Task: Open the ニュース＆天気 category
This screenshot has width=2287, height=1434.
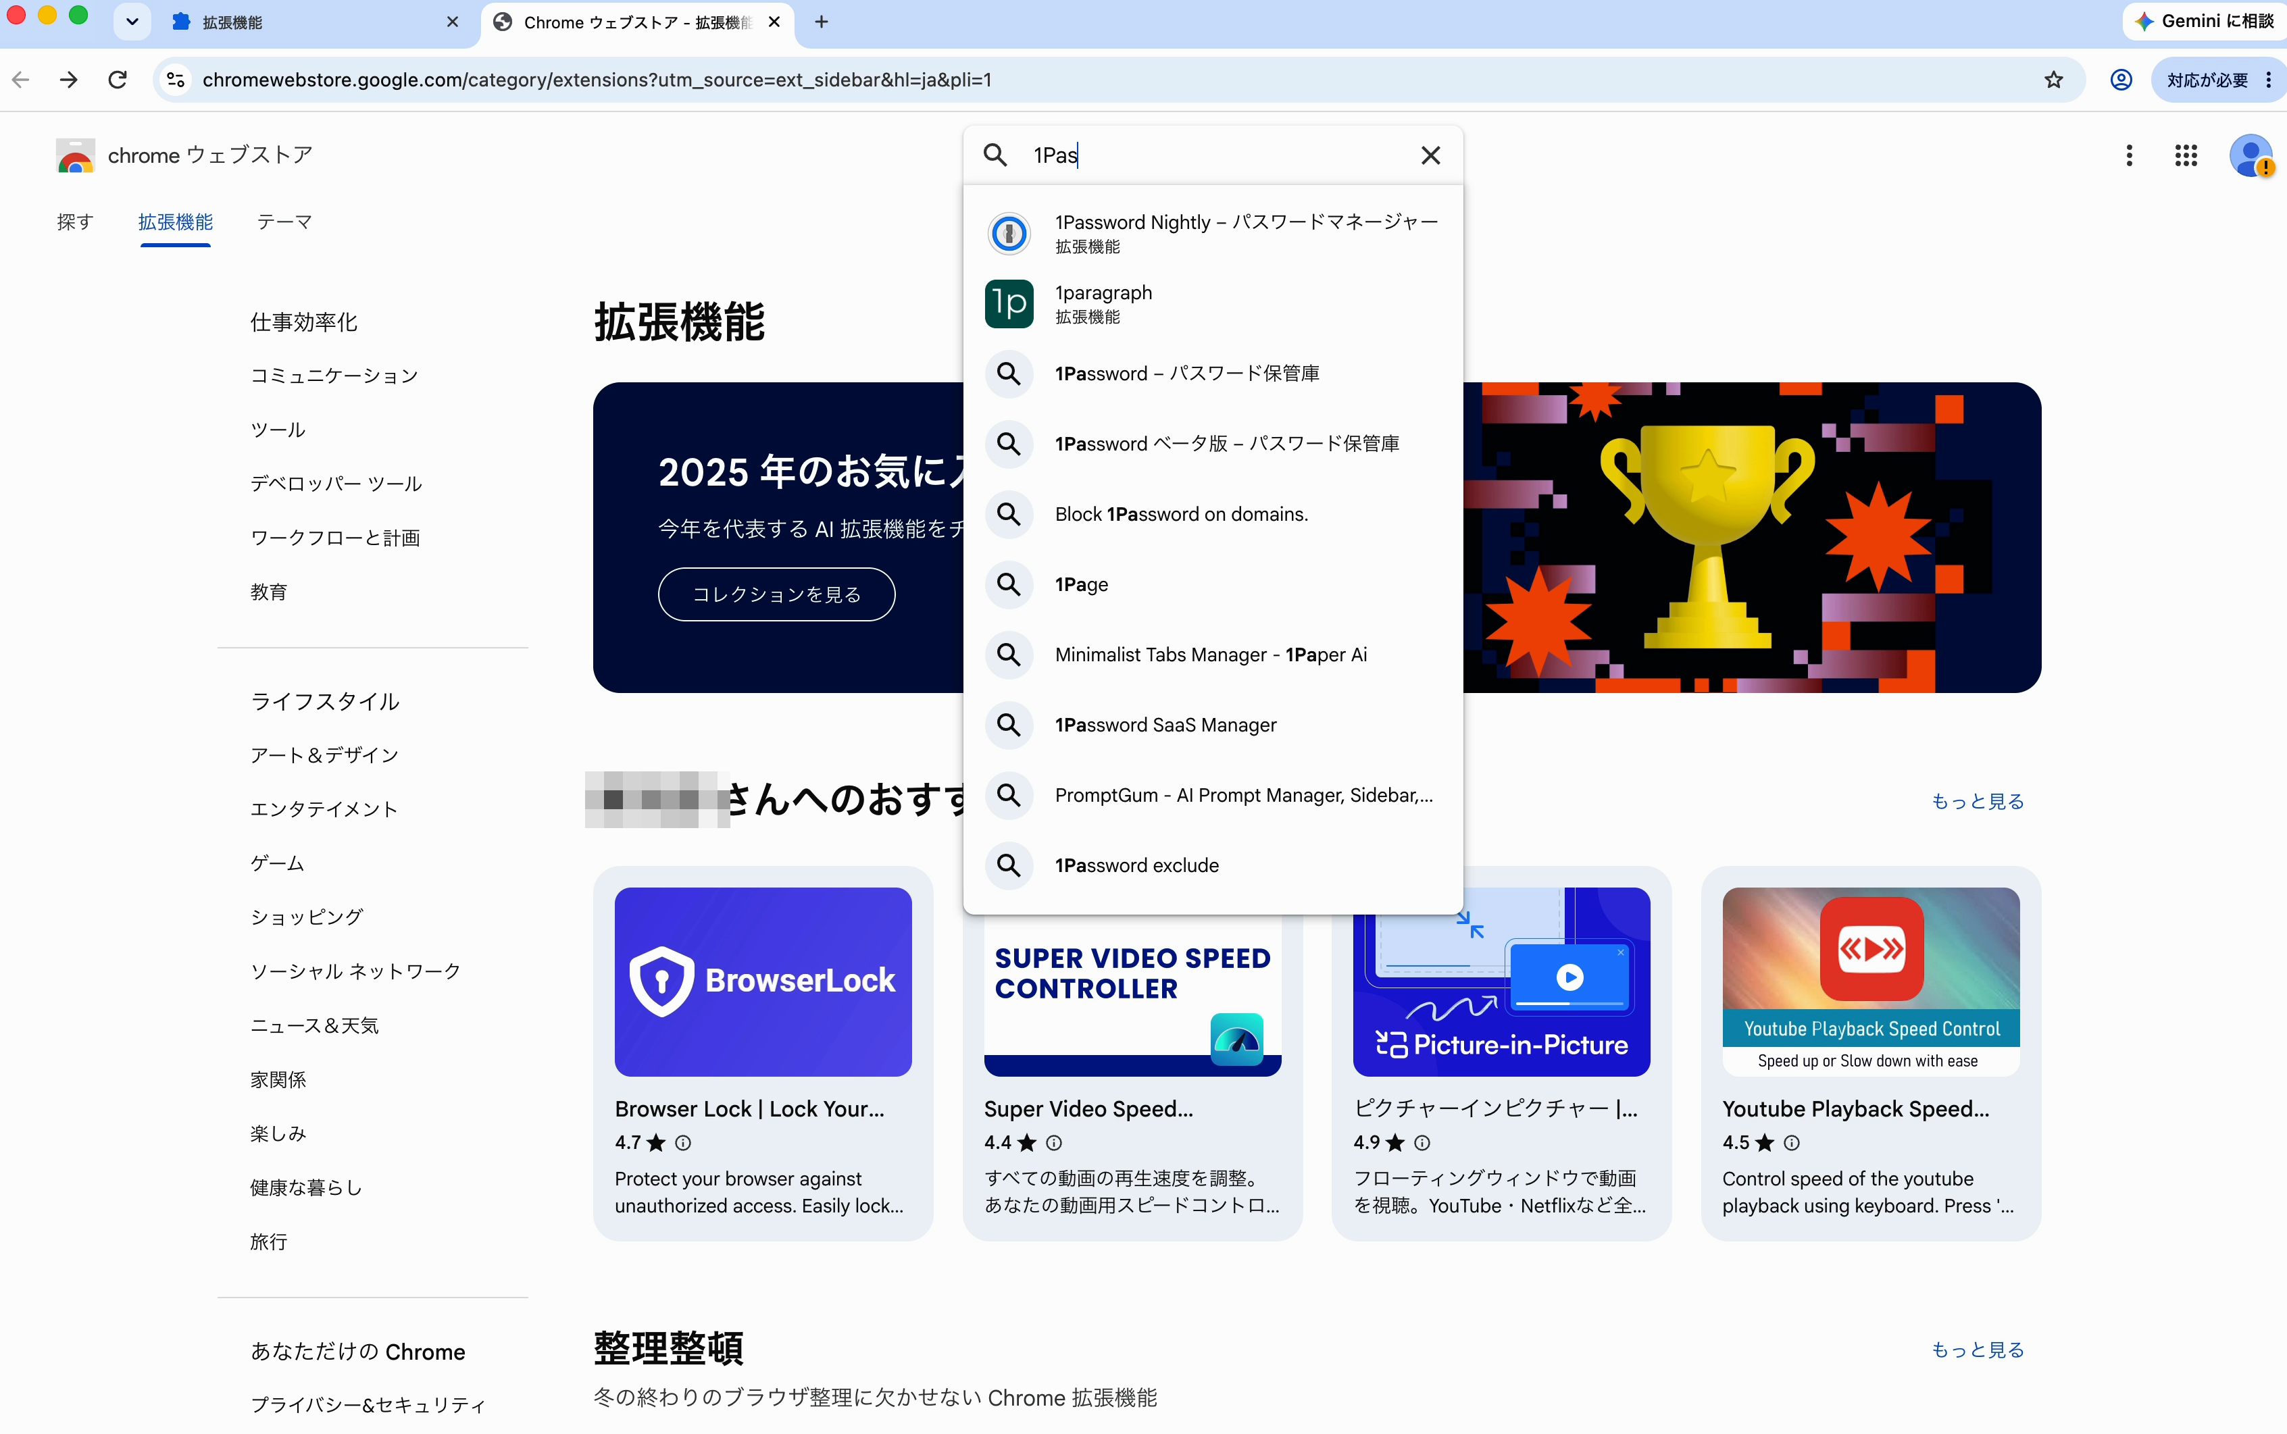Action: tap(314, 1025)
